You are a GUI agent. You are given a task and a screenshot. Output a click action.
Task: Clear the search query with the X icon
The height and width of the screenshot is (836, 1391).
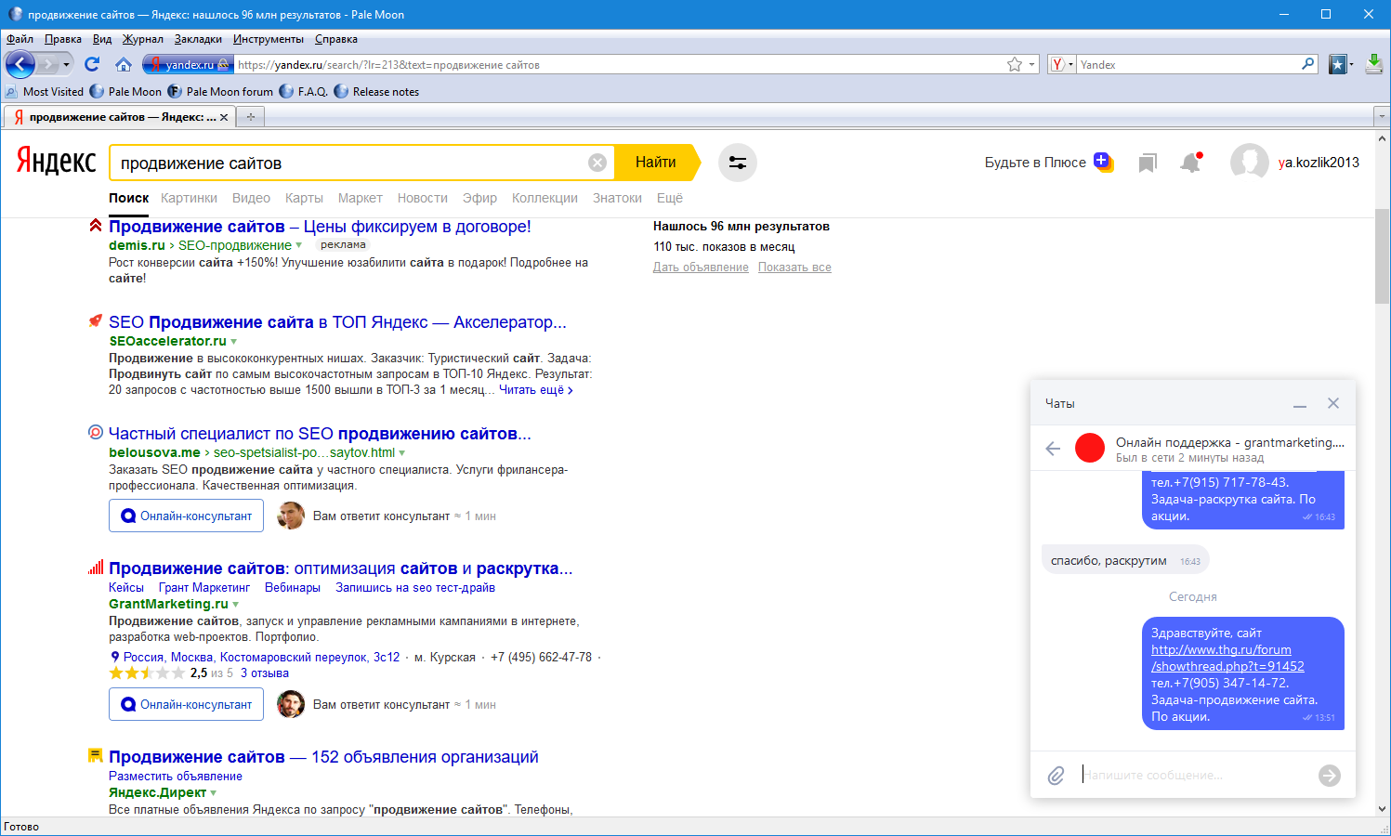[597, 163]
